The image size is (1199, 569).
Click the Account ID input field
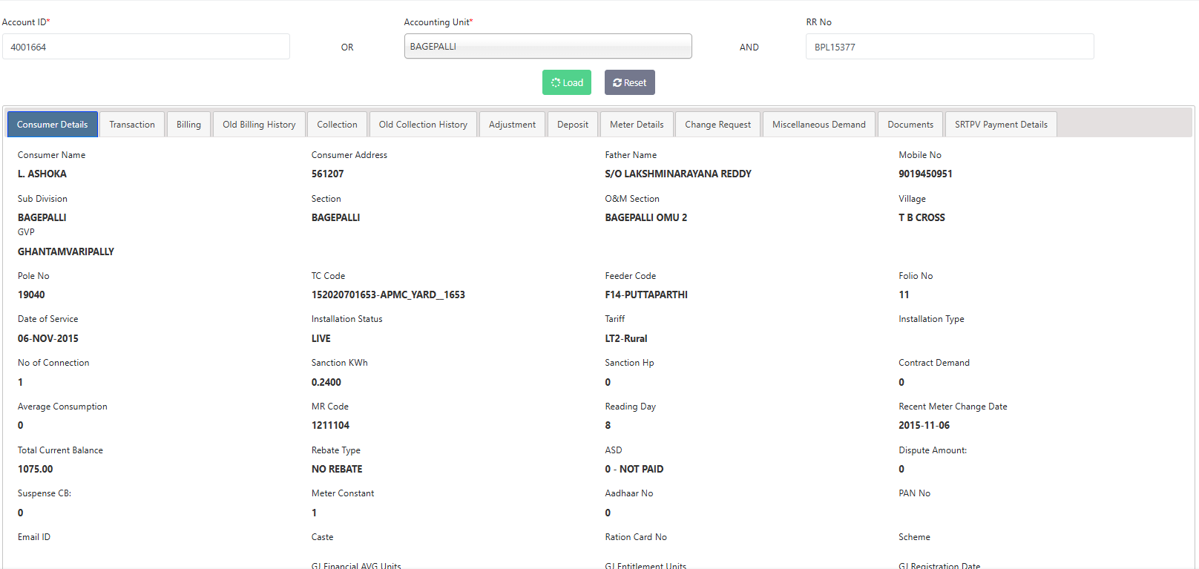coord(146,47)
